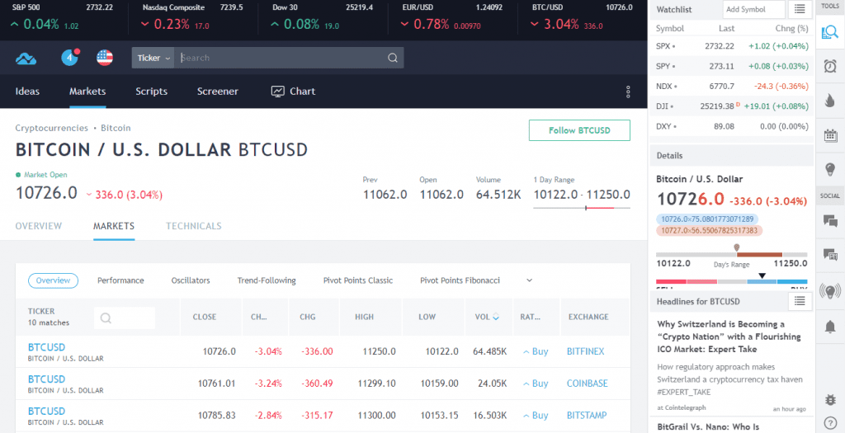Click the search magnifier icon

point(393,58)
